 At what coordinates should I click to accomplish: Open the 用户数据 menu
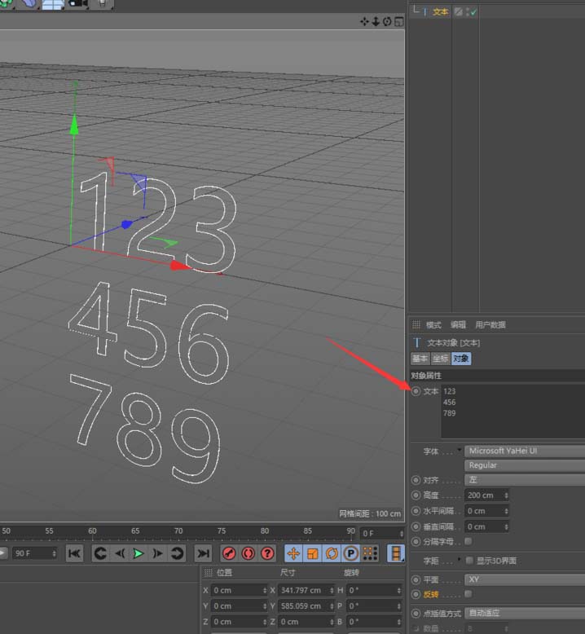490,324
